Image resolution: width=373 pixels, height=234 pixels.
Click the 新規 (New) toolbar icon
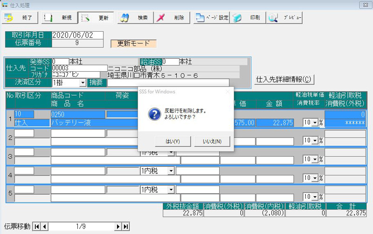click(x=58, y=18)
